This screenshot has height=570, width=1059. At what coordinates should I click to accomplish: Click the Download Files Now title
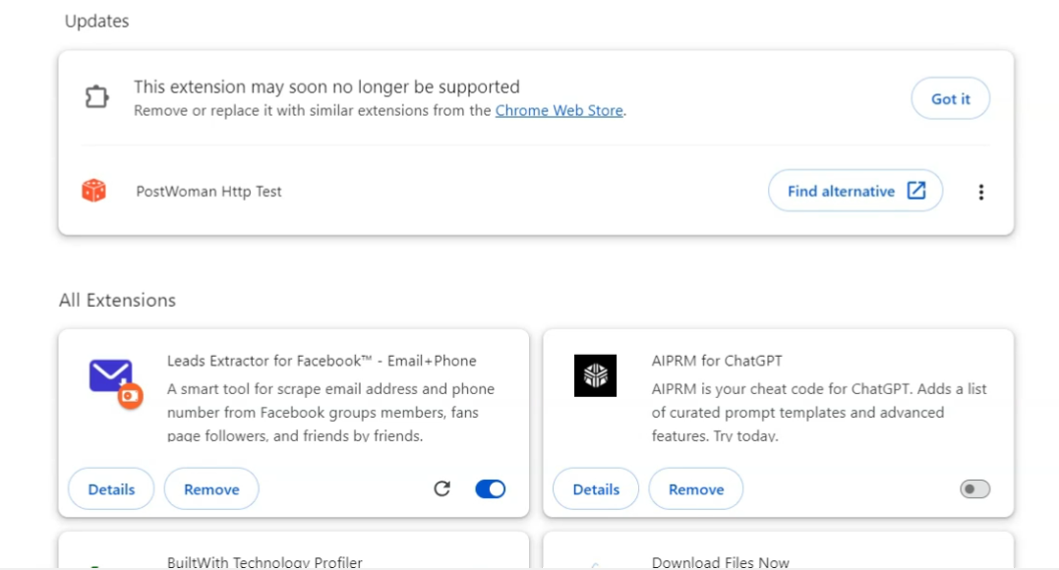(x=720, y=562)
